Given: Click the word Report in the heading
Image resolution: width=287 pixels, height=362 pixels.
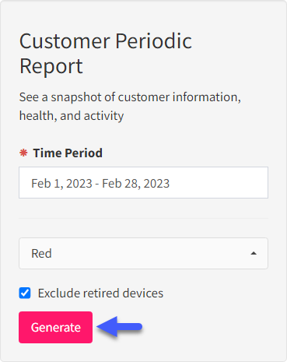Looking at the screenshot, I should pyautogui.click(x=51, y=67).
